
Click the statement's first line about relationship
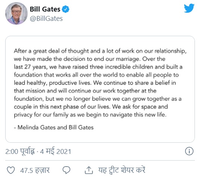[x=100, y=51]
